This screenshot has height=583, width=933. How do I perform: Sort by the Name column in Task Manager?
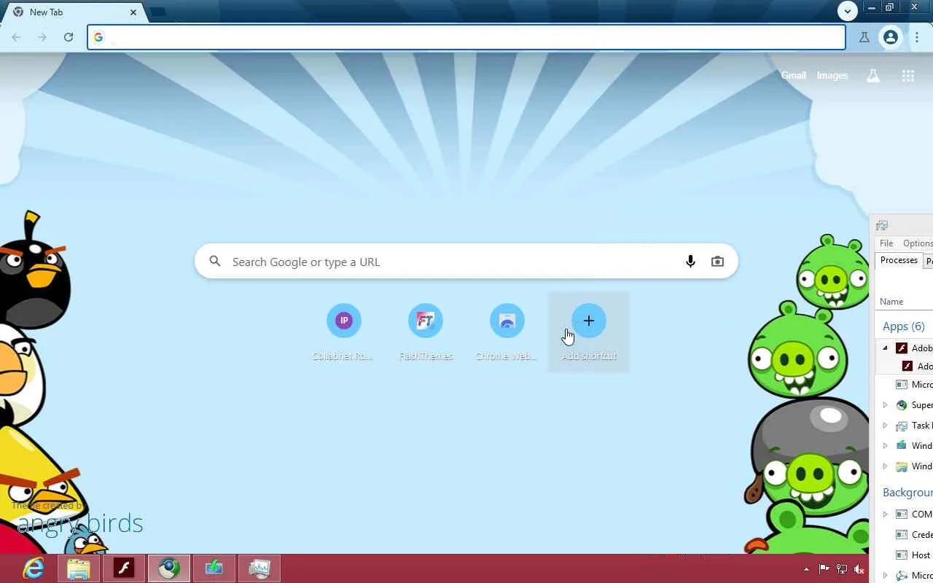[891, 302]
